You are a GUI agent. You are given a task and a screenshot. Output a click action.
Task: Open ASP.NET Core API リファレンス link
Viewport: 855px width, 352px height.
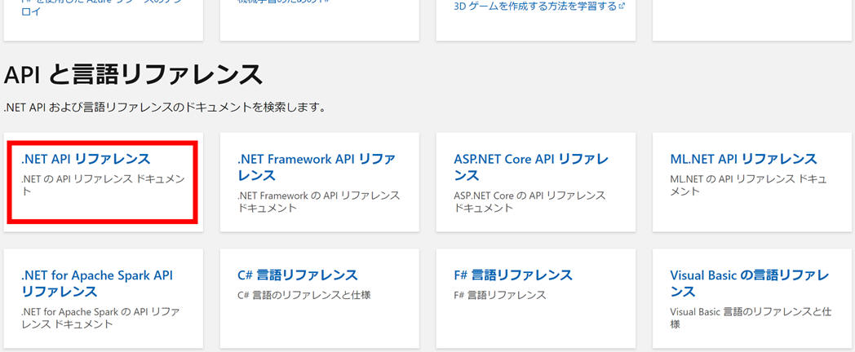531,167
